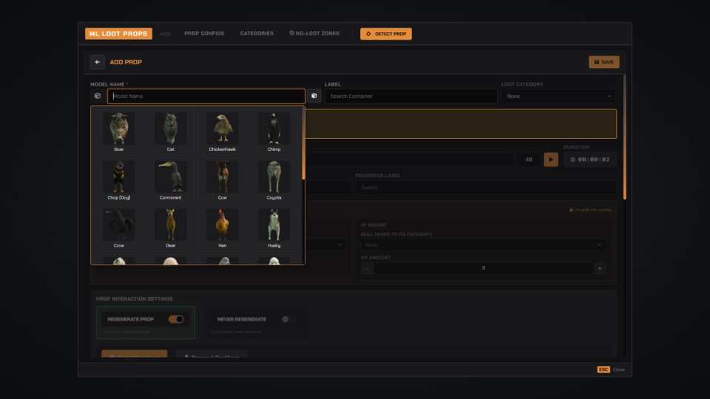Open the No-Loot Zones tab
The height and width of the screenshot is (399, 710).
coord(314,33)
